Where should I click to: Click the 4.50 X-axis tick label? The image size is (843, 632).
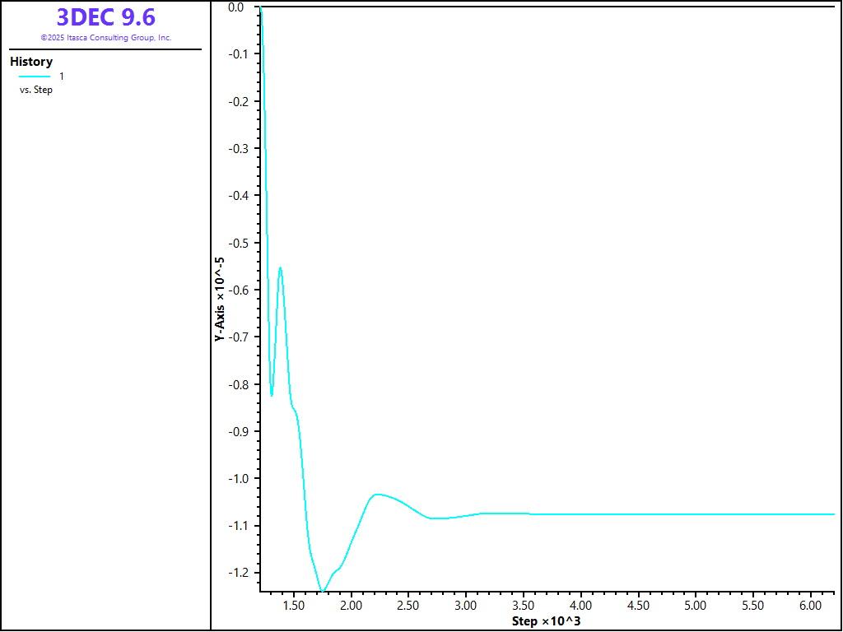[638, 606]
